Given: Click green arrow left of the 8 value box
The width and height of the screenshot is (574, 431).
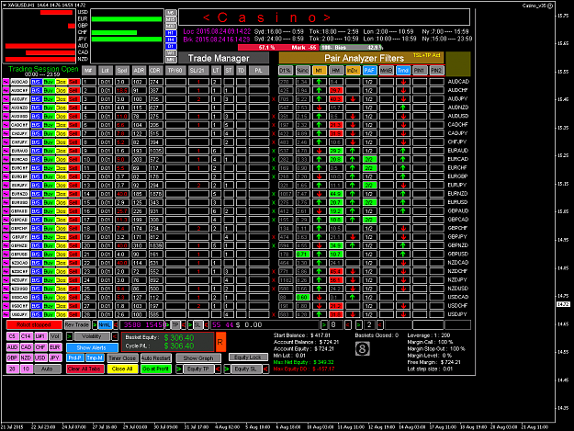Looking at the screenshot, I should tap(324, 324).
